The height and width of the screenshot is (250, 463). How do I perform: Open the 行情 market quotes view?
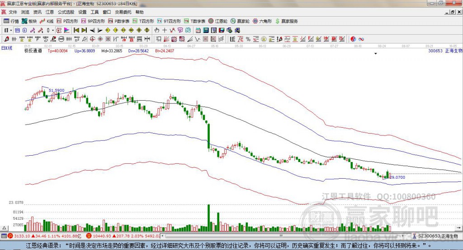[11, 21]
